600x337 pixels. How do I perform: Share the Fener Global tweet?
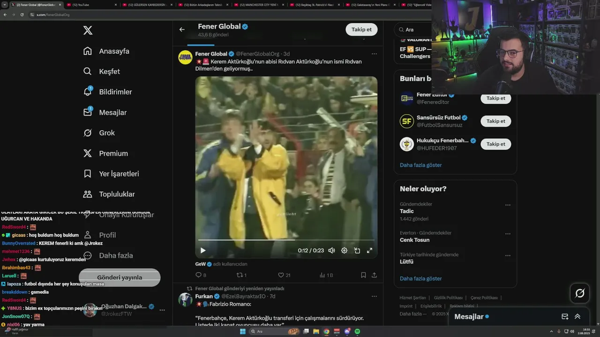tap(374, 275)
